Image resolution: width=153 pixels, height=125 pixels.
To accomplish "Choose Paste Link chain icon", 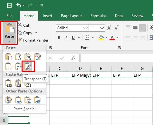I will pos(18,100).
